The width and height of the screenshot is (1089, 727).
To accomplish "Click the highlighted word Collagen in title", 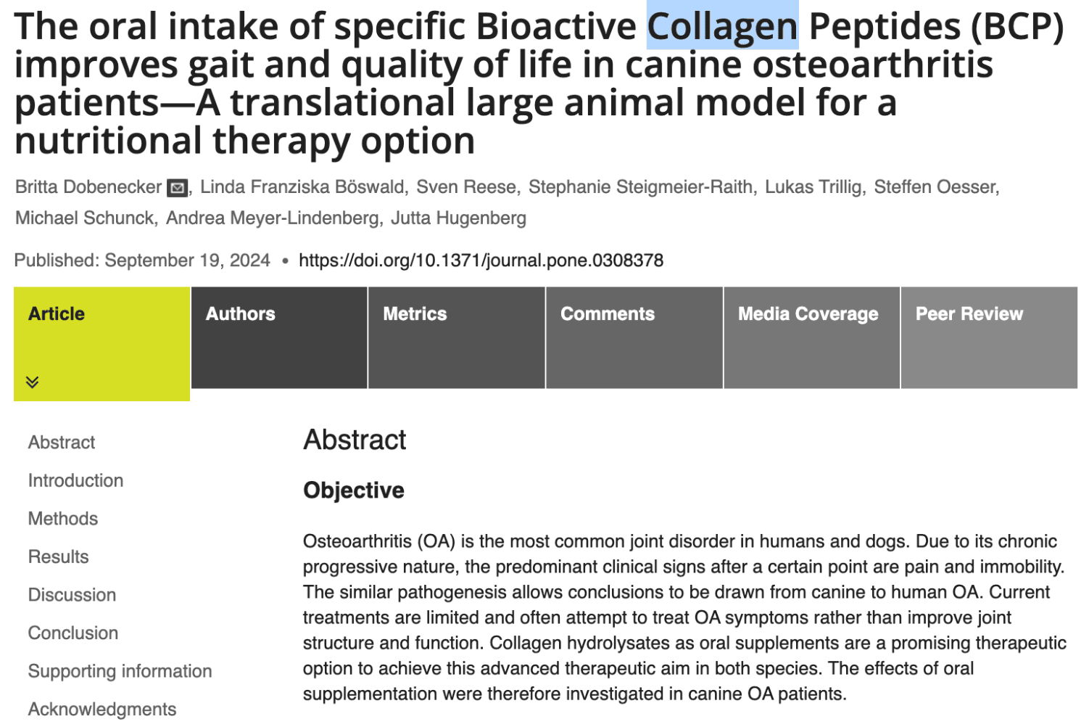I will tap(722, 26).
